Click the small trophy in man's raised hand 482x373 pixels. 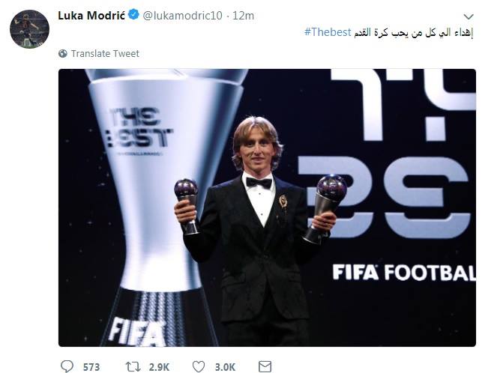pyautogui.click(x=331, y=197)
